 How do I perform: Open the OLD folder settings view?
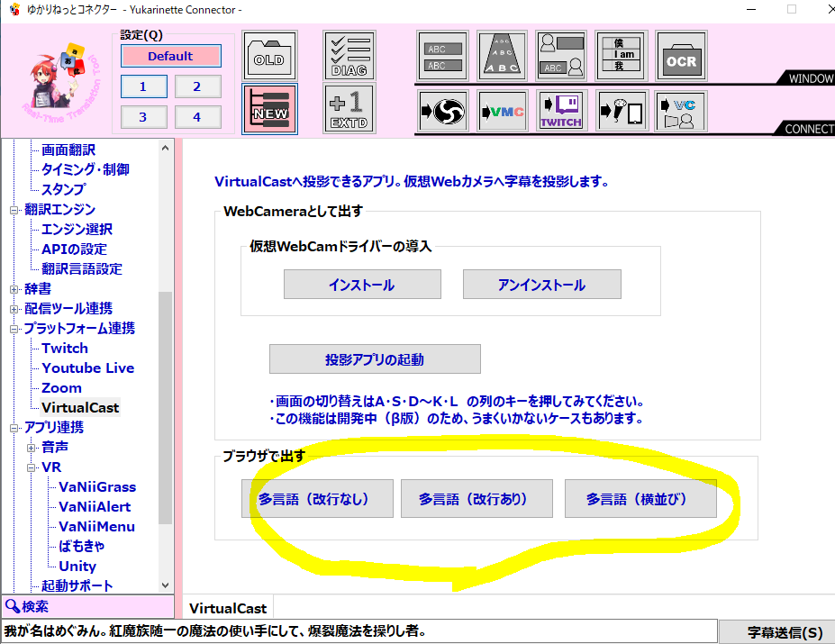click(269, 56)
